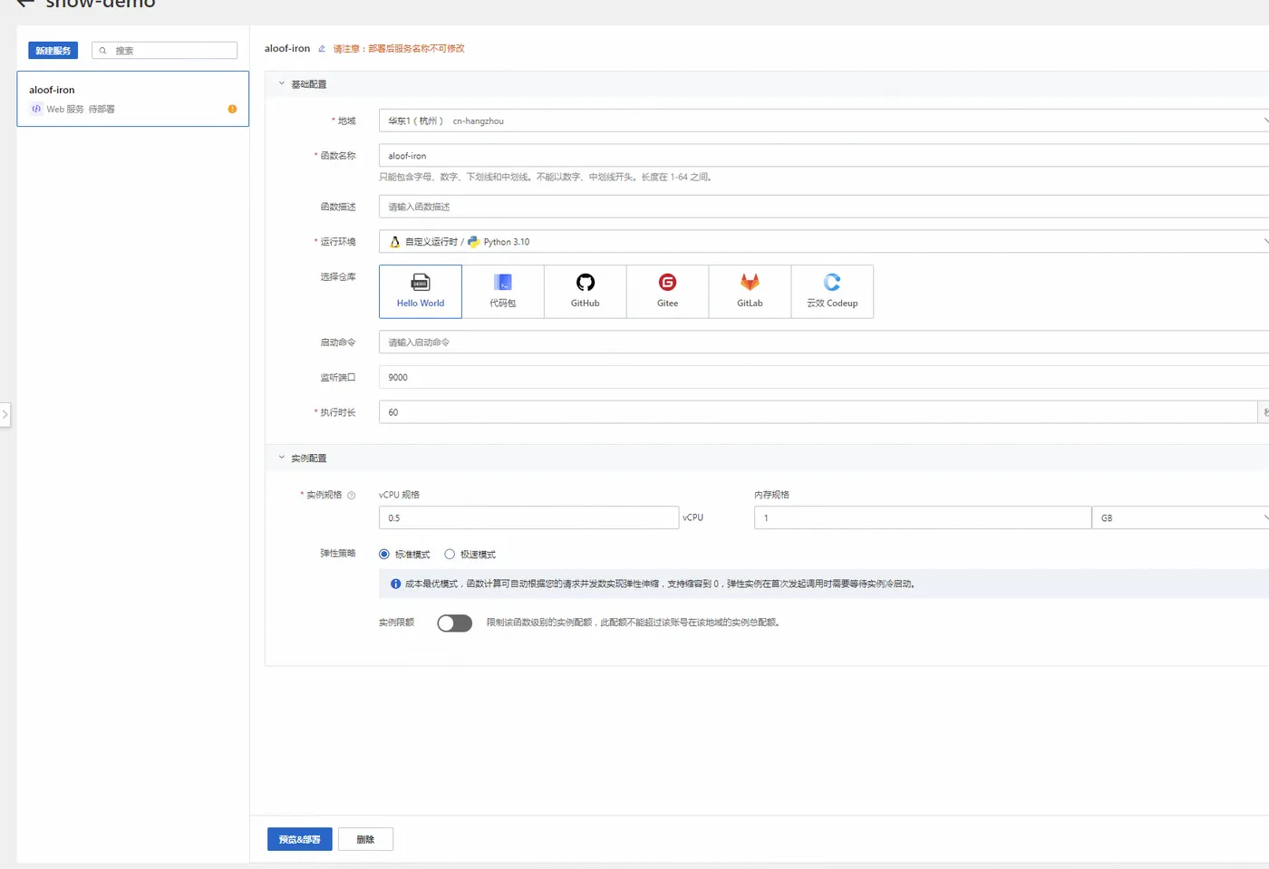Click the preview and deploy button
Viewport: 1269px width, 869px height.
tap(300, 839)
